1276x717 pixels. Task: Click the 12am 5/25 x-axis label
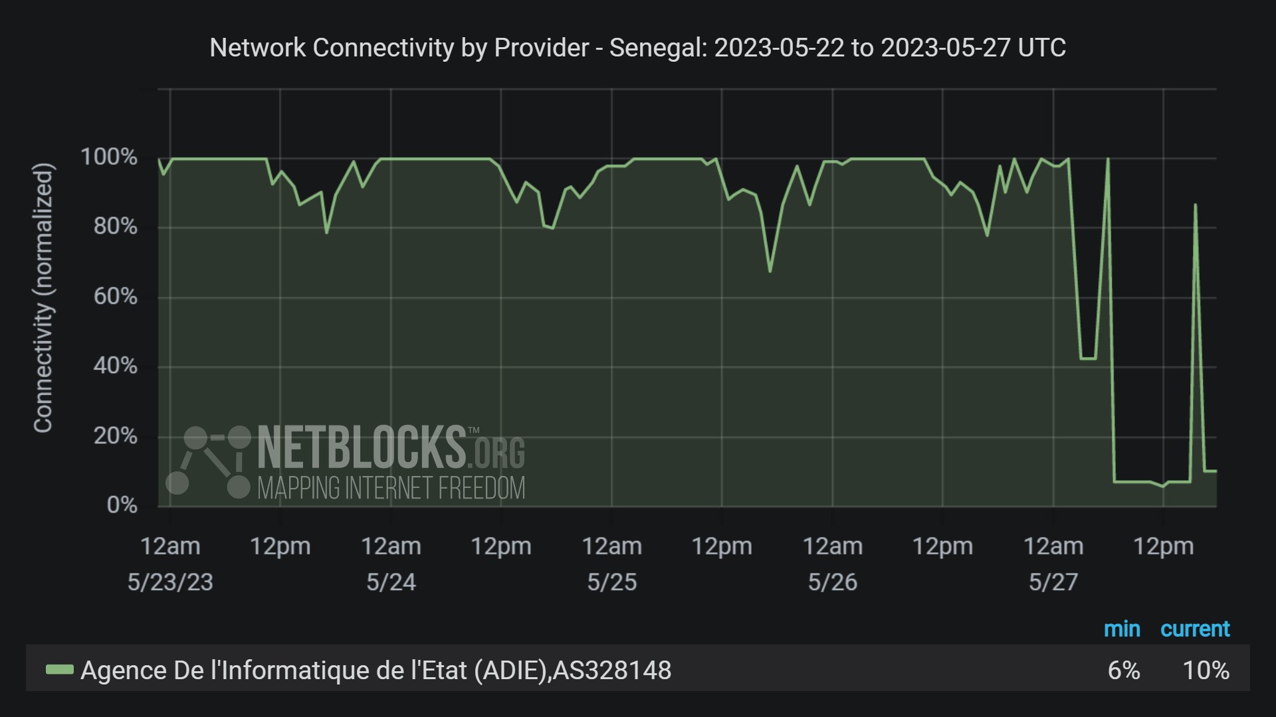[611, 563]
